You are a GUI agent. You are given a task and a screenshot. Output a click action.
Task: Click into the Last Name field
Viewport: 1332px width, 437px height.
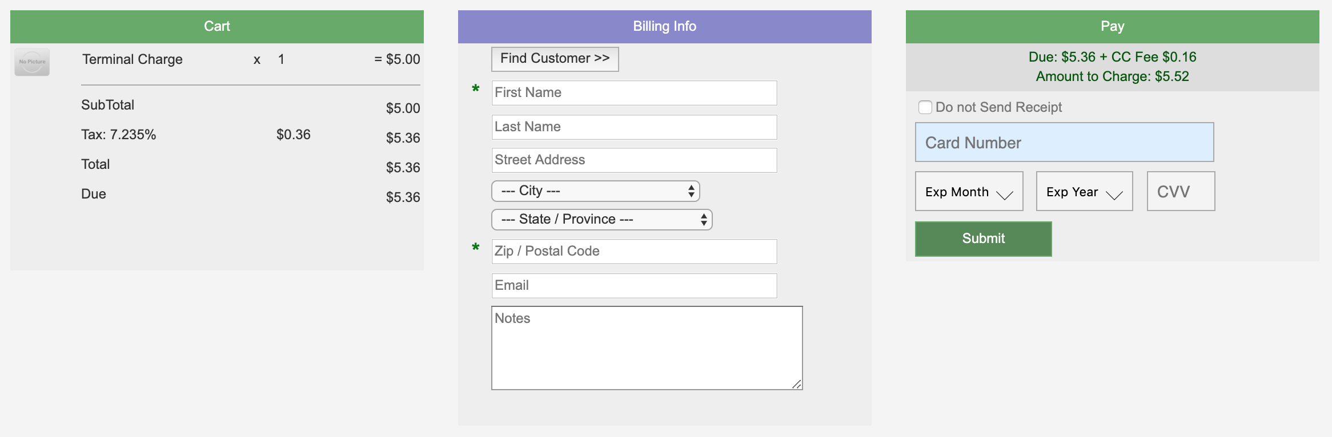634,127
